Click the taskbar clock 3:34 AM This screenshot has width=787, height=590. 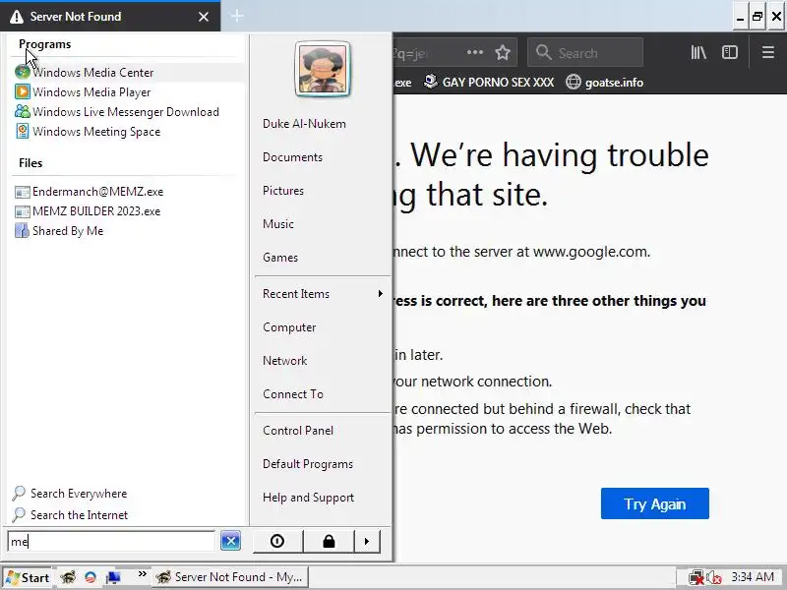click(753, 577)
